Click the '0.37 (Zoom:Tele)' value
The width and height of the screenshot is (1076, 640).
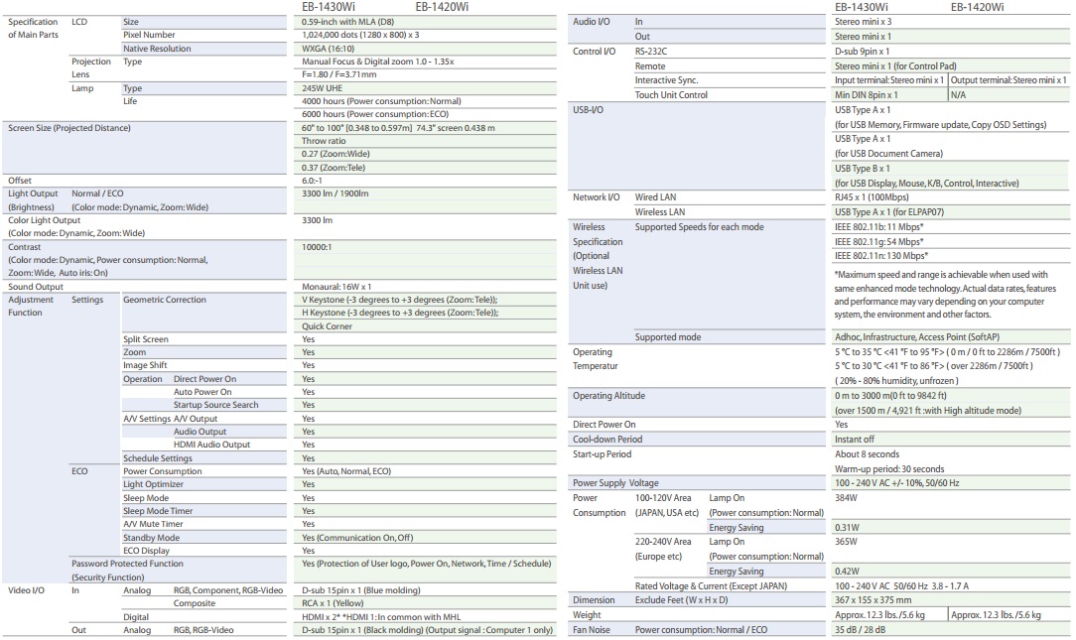click(x=334, y=168)
